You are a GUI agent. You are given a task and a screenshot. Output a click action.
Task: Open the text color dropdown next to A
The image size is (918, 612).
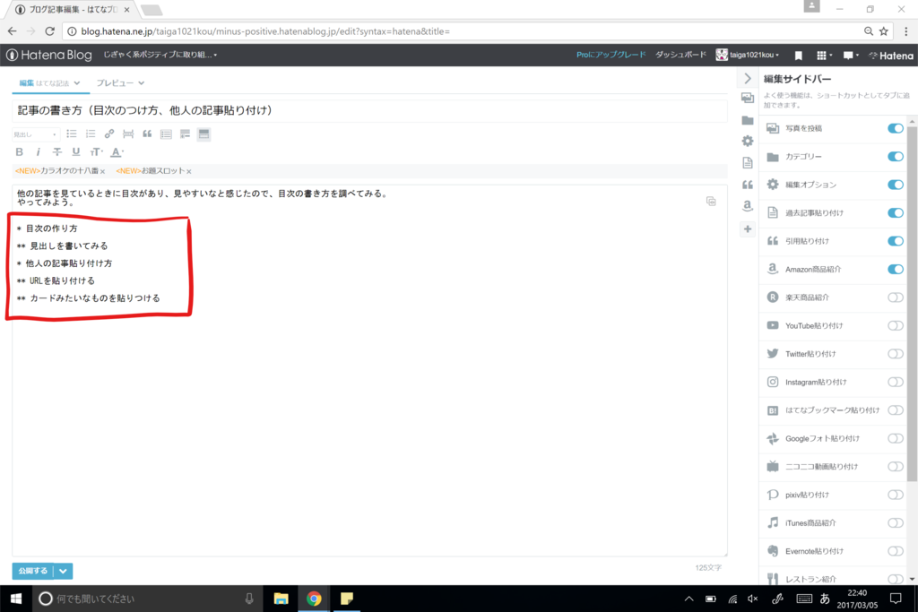point(123,152)
